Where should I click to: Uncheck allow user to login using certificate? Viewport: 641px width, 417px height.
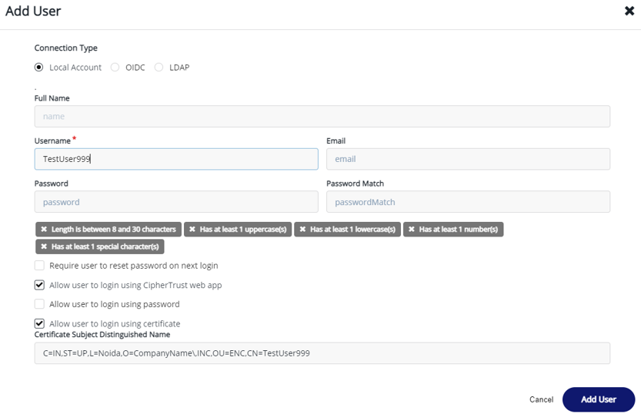(39, 323)
